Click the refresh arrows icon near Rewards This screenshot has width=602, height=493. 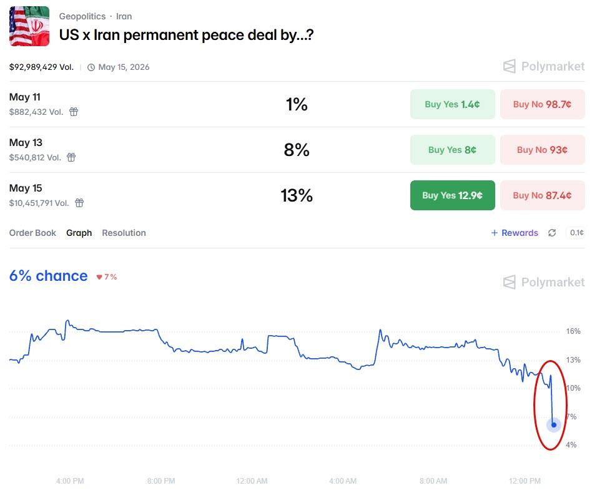tap(552, 233)
